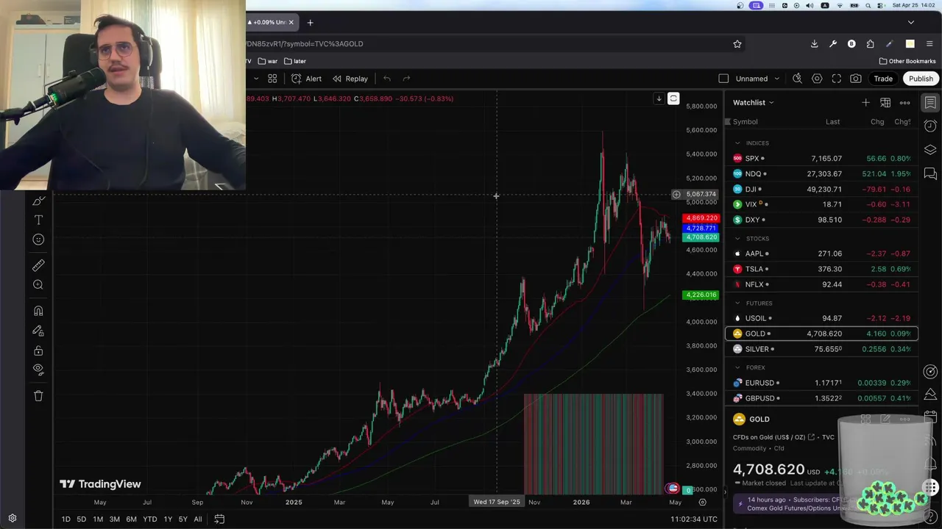This screenshot has height=529, width=942.
Task: Open a new browser tab
Action: pos(310,23)
